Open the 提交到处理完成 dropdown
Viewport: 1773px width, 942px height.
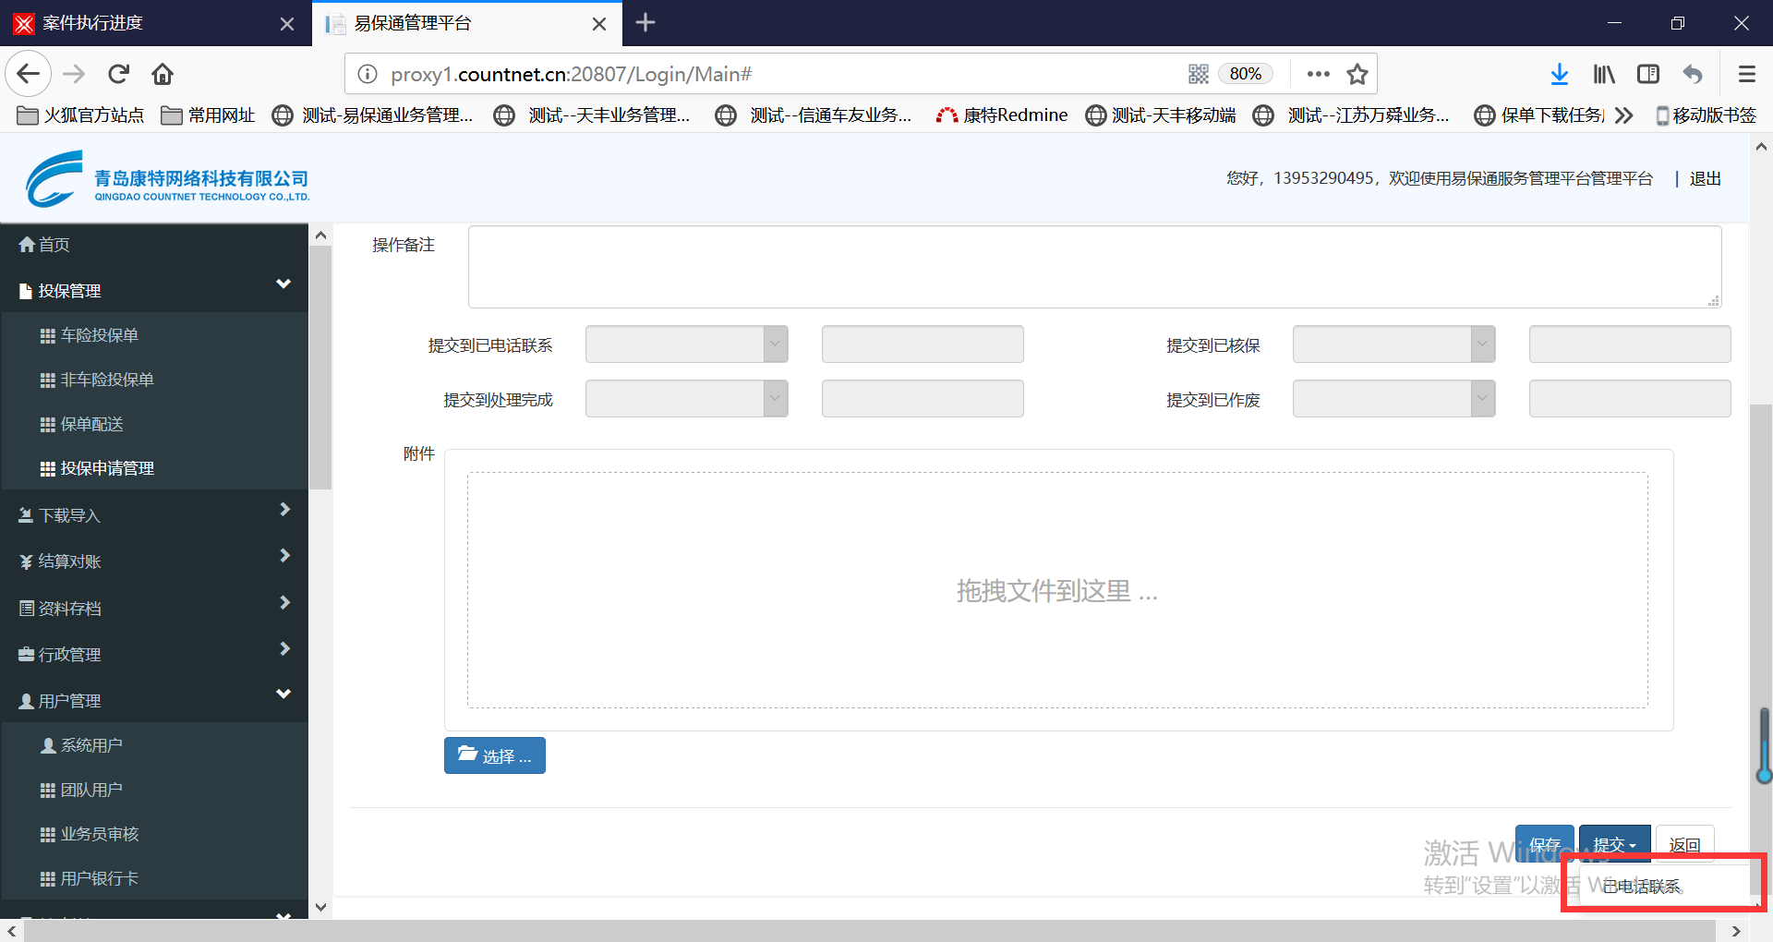[686, 399]
